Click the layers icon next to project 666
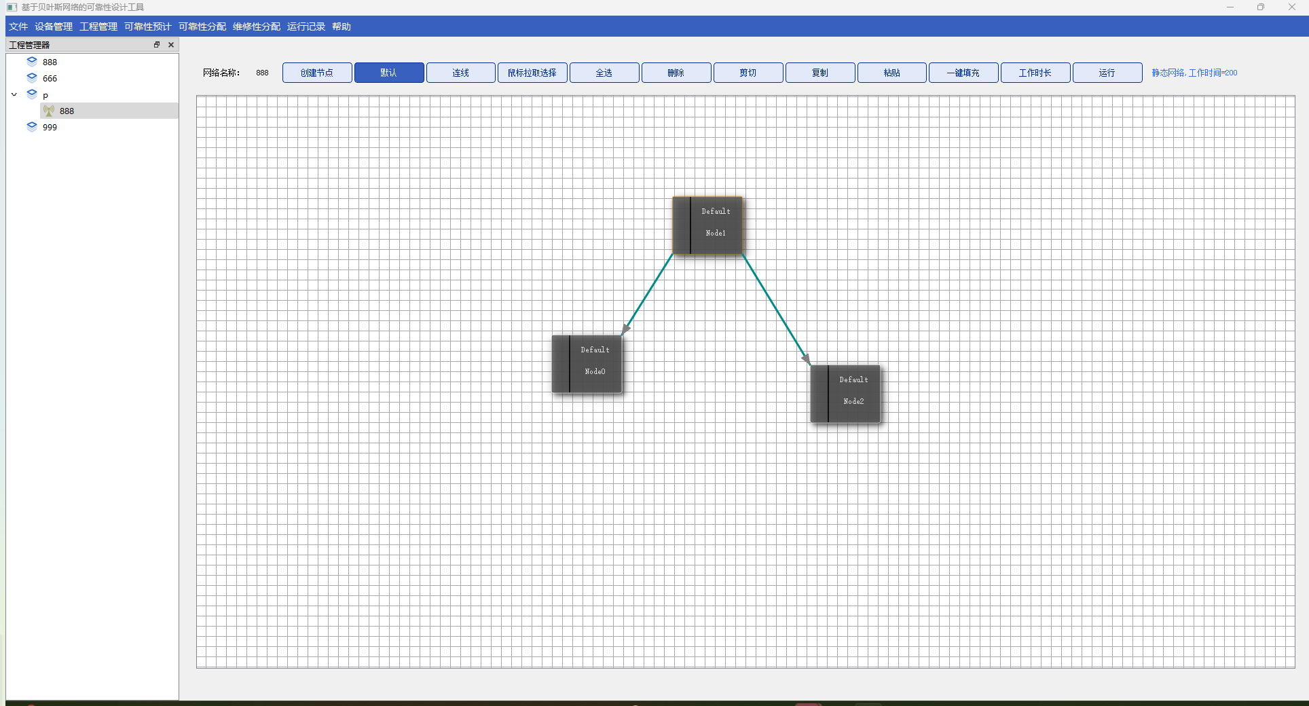This screenshot has height=706, width=1309. pyautogui.click(x=32, y=78)
